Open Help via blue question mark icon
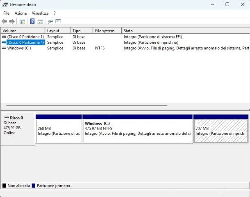The image size is (250, 197). (32, 21)
